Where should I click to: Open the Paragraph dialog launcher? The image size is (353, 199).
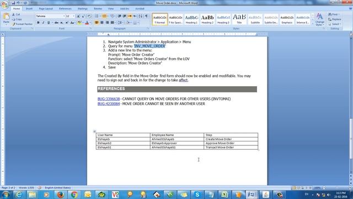(x=148, y=29)
